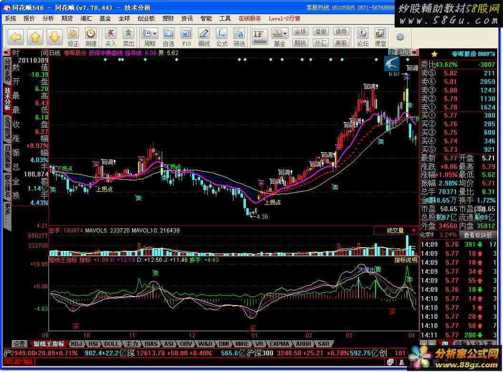This screenshot has height=372, width=503.
Task: Select the 主力 indicator tab
Action: (132, 344)
